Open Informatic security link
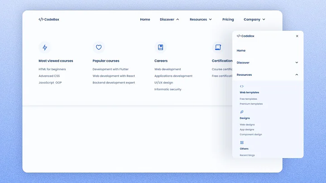 point(168,89)
